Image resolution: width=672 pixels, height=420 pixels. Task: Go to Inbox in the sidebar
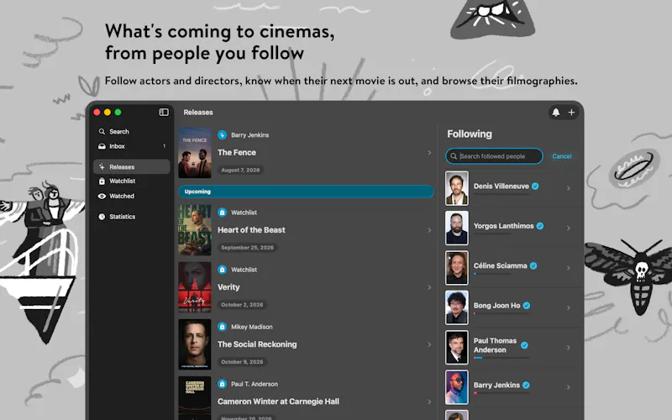point(132,146)
